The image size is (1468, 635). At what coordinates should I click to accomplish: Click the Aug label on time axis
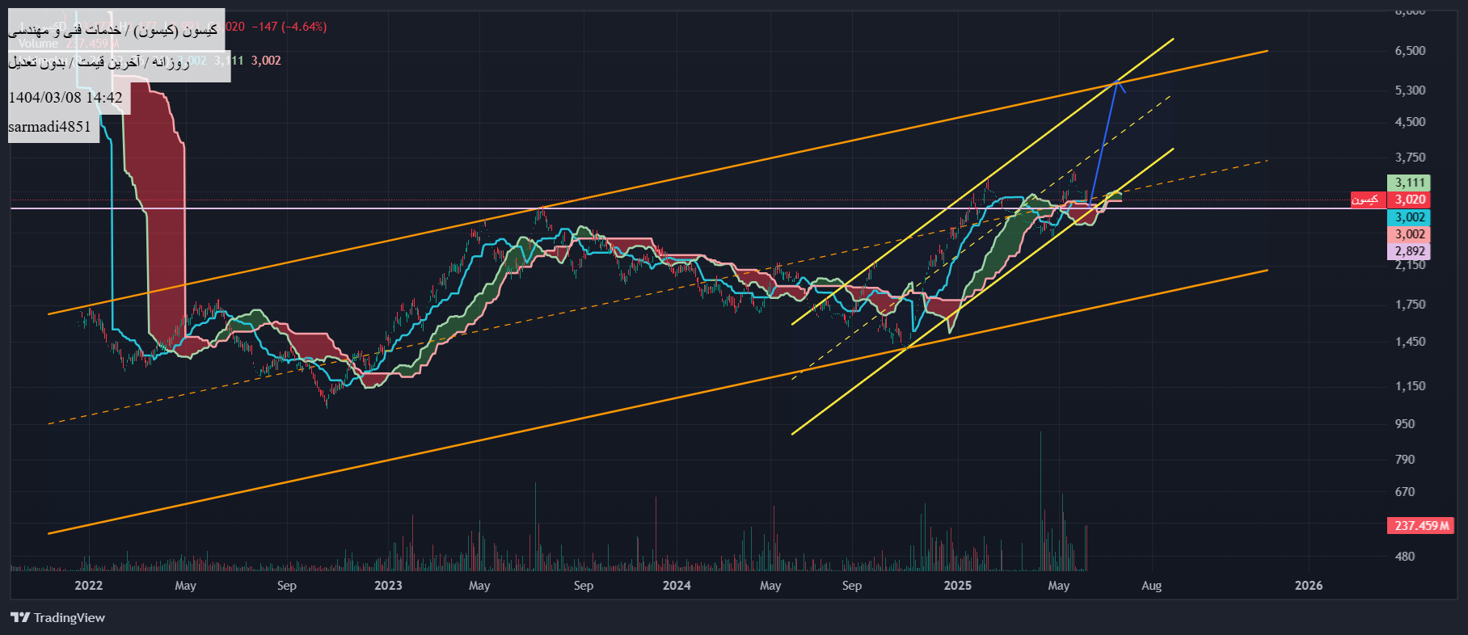click(x=1151, y=586)
